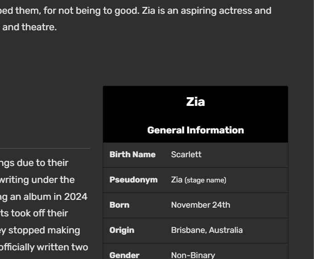Select the Gender row label
Image resolution: width=314 pixels, height=259 pixels.
124,254
